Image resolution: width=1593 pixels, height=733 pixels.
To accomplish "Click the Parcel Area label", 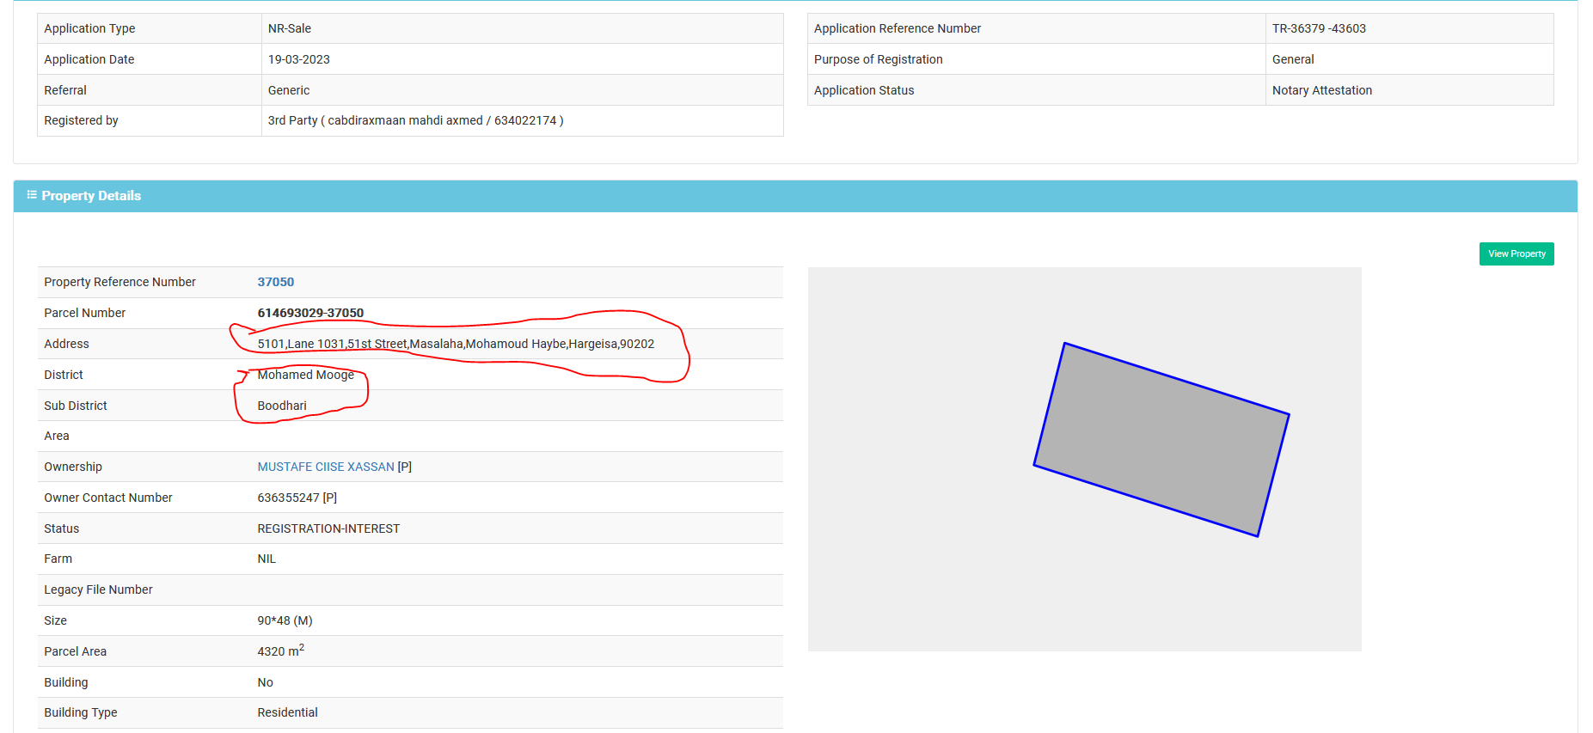I will (75, 651).
